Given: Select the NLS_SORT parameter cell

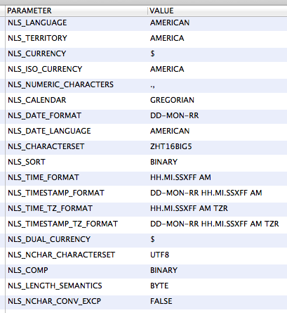Looking at the screenshot, I should point(76,162).
